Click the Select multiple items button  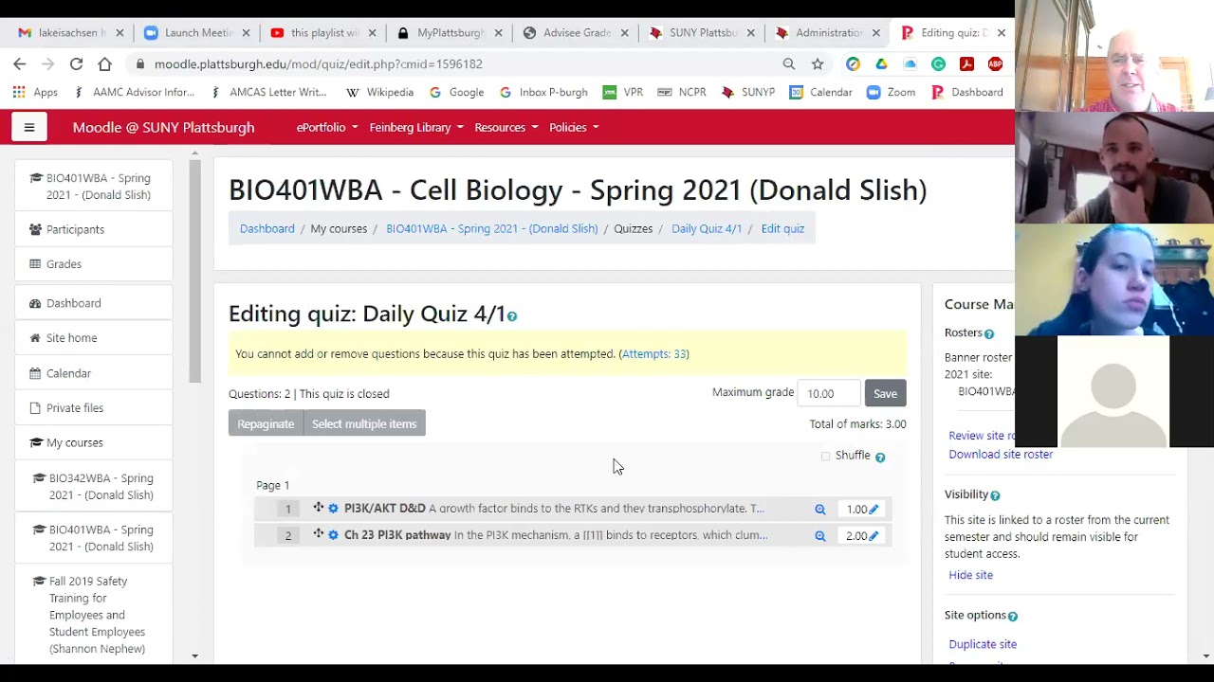coord(364,423)
